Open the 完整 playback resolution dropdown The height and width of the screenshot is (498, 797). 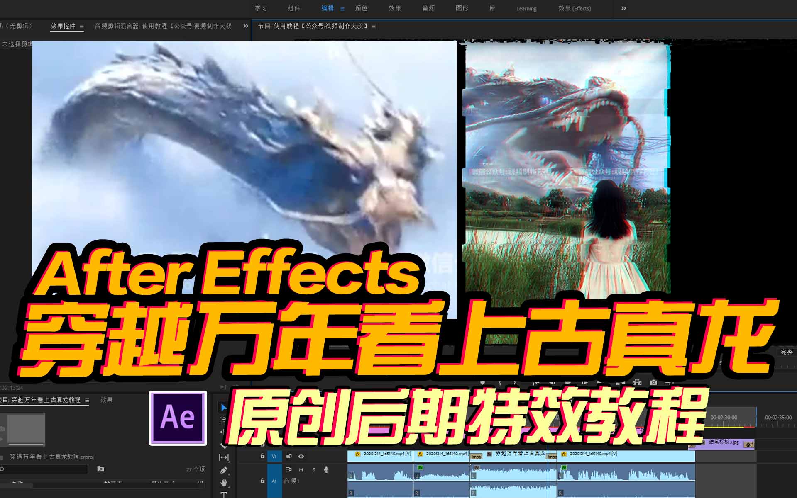click(786, 352)
